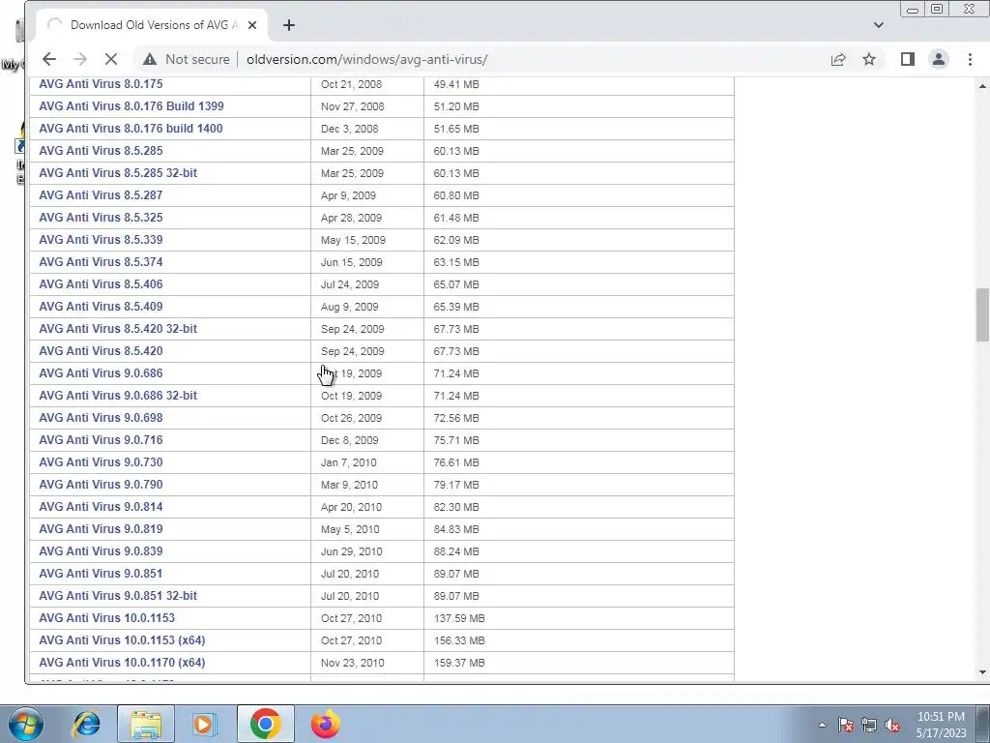The height and width of the screenshot is (743, 990).
Task: Open the Windows Start menu
Action: pos(26,724)
